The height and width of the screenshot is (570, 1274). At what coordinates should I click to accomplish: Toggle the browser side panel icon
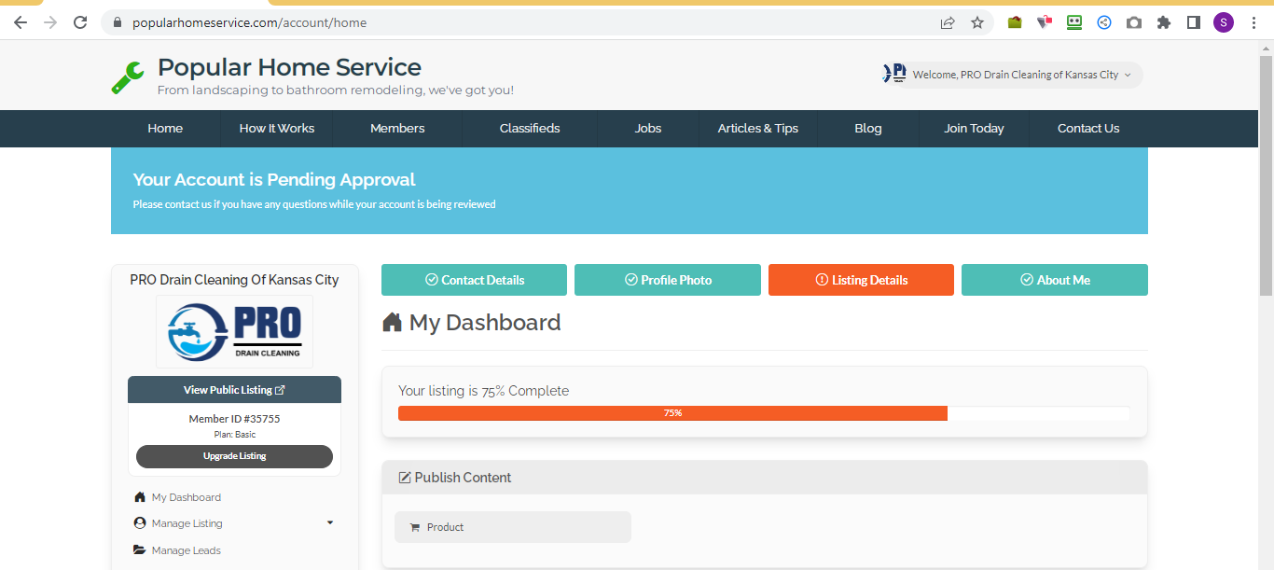[1194, 22]
